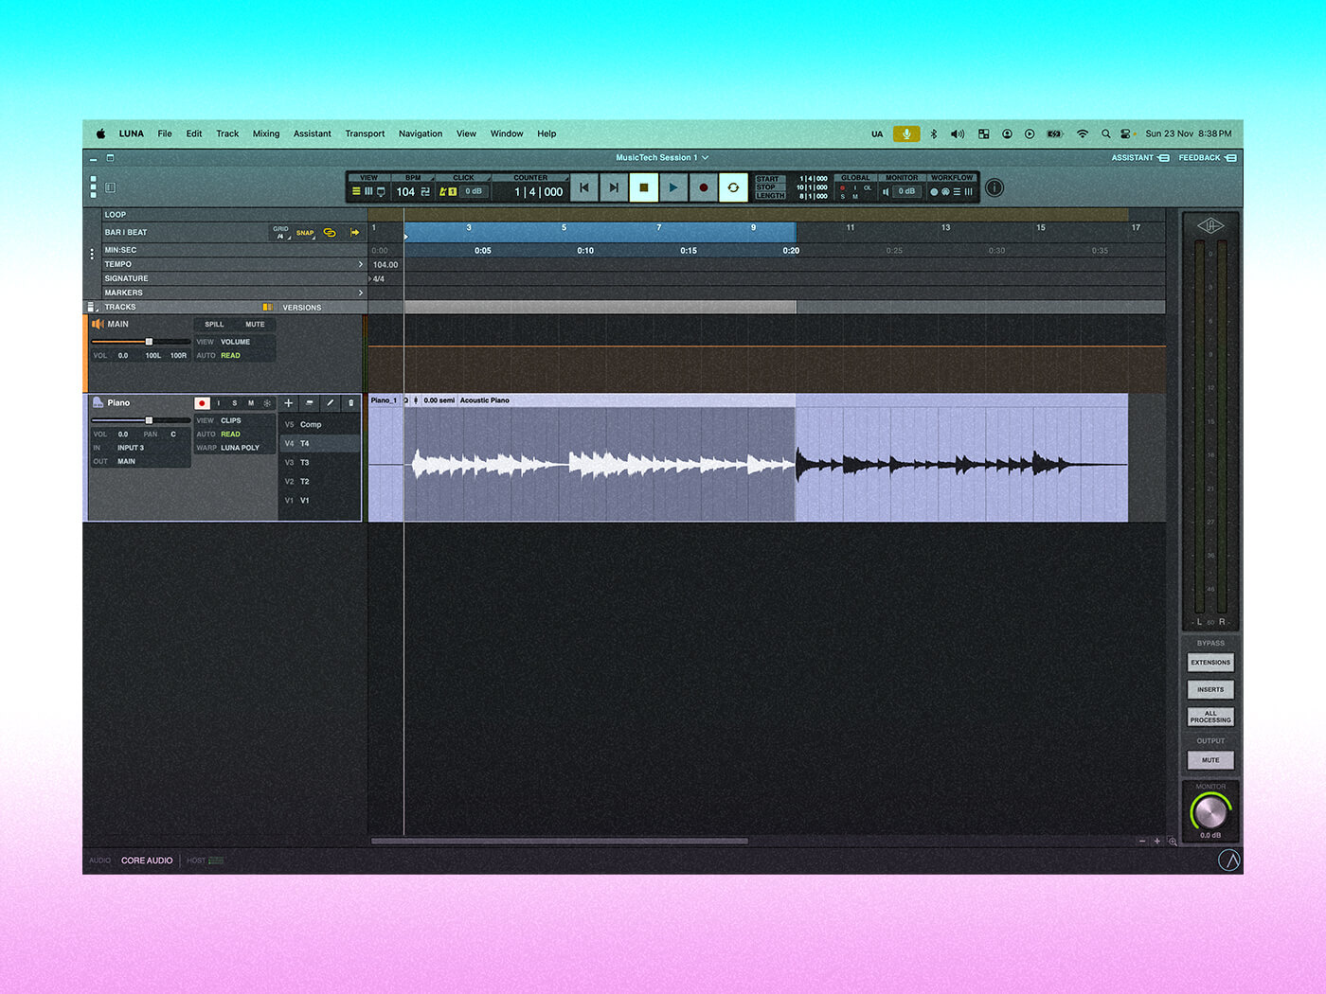Open the Transport menu
Viewport: 1326px width, 994px height.
point(365,133)
